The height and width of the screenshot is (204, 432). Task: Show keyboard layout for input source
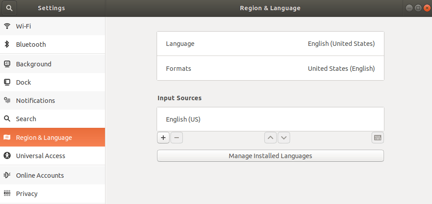click(378, 138)
